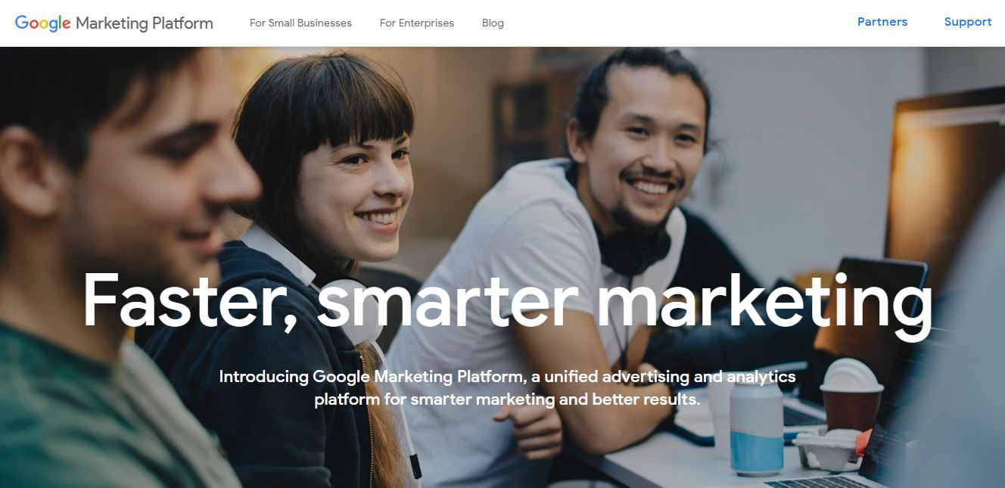Click the colorful Google logo
The image size is (1005, 488).
[43, 23]
